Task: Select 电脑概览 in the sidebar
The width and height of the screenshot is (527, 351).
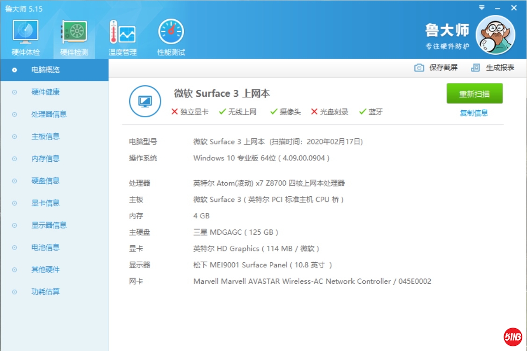Action: pos(45,70)
